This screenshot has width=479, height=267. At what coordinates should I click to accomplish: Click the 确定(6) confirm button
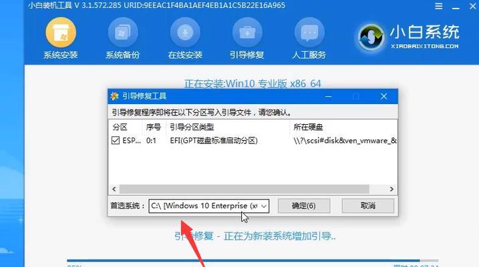[x=304, y=206]
